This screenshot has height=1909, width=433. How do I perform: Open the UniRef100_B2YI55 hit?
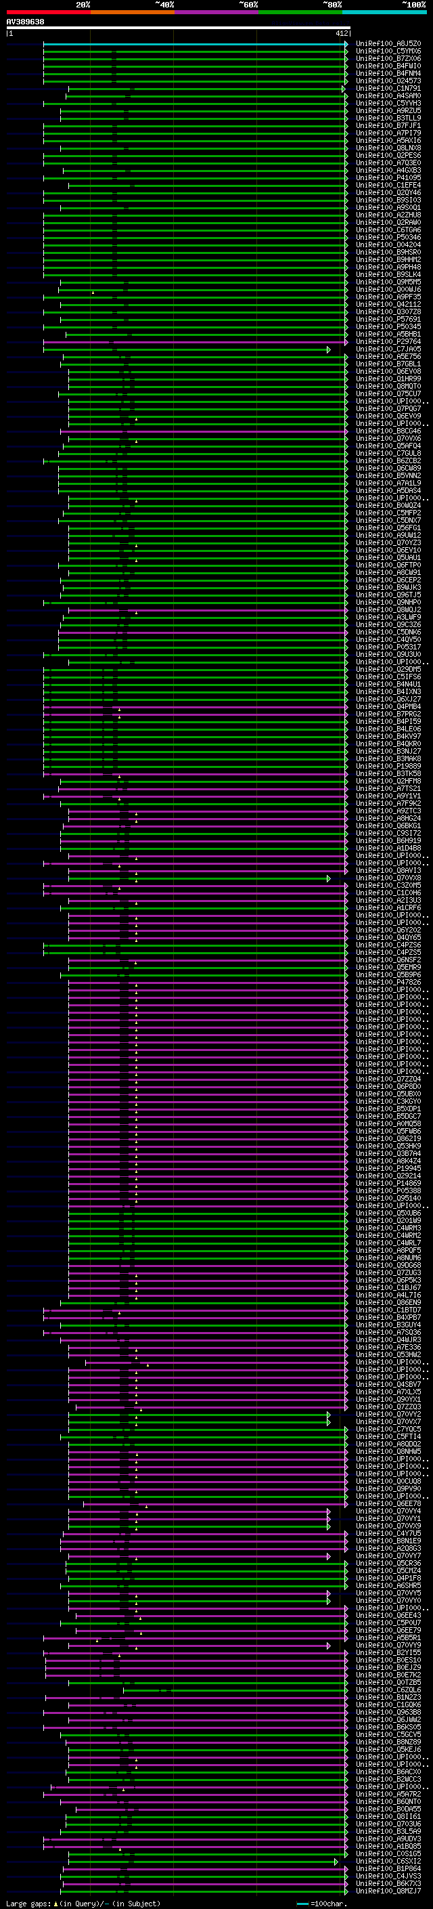coord(388,1653)
